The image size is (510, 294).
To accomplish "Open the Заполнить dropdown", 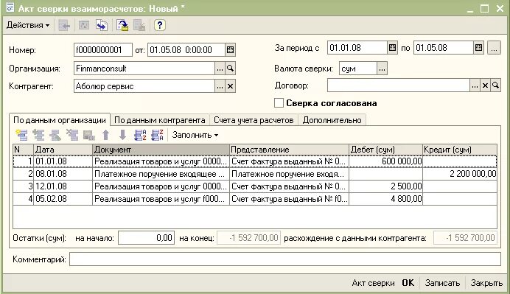I will pyautogui.click(x=195, y=135).
